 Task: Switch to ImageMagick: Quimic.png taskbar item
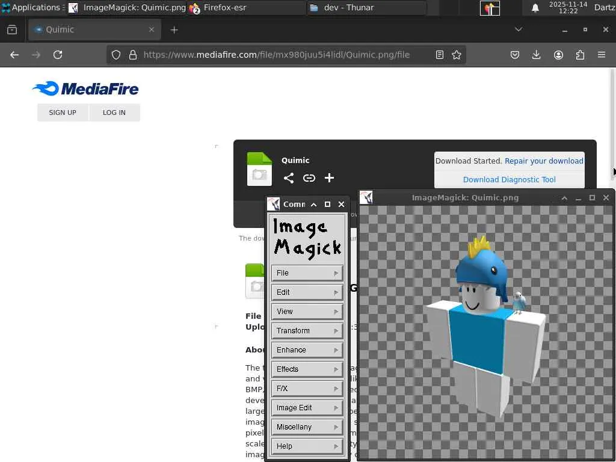127,7
